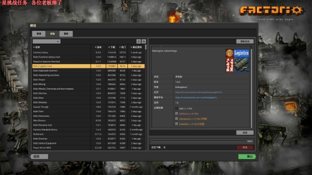Click the download progress bar
The height and width of the screenshot is (175, 312).
(198, 141)
